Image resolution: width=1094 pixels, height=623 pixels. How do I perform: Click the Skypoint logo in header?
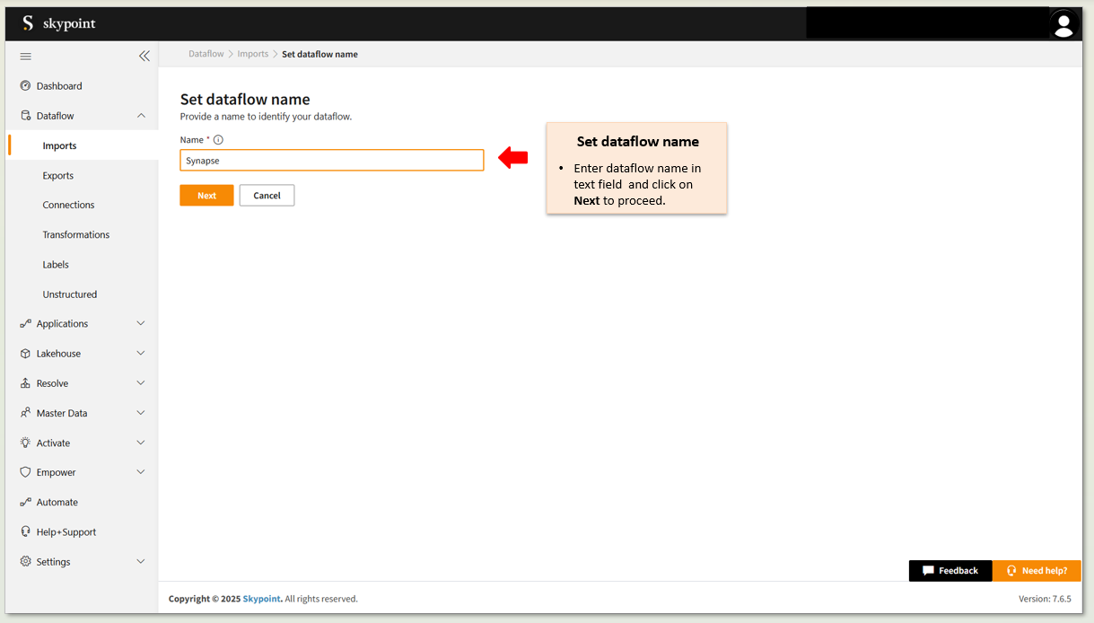coord(59,23)
